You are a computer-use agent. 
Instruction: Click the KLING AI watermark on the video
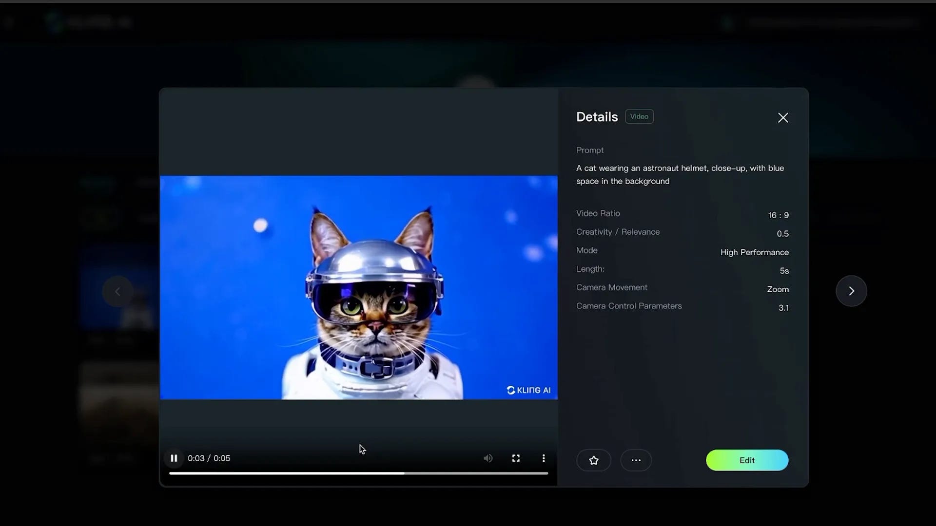click(x=529, y=390)
